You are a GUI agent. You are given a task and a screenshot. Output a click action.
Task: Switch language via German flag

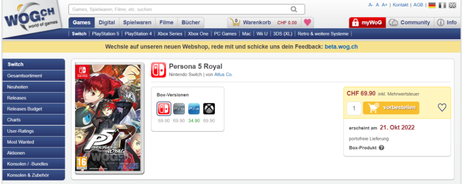tap(432, 5)
